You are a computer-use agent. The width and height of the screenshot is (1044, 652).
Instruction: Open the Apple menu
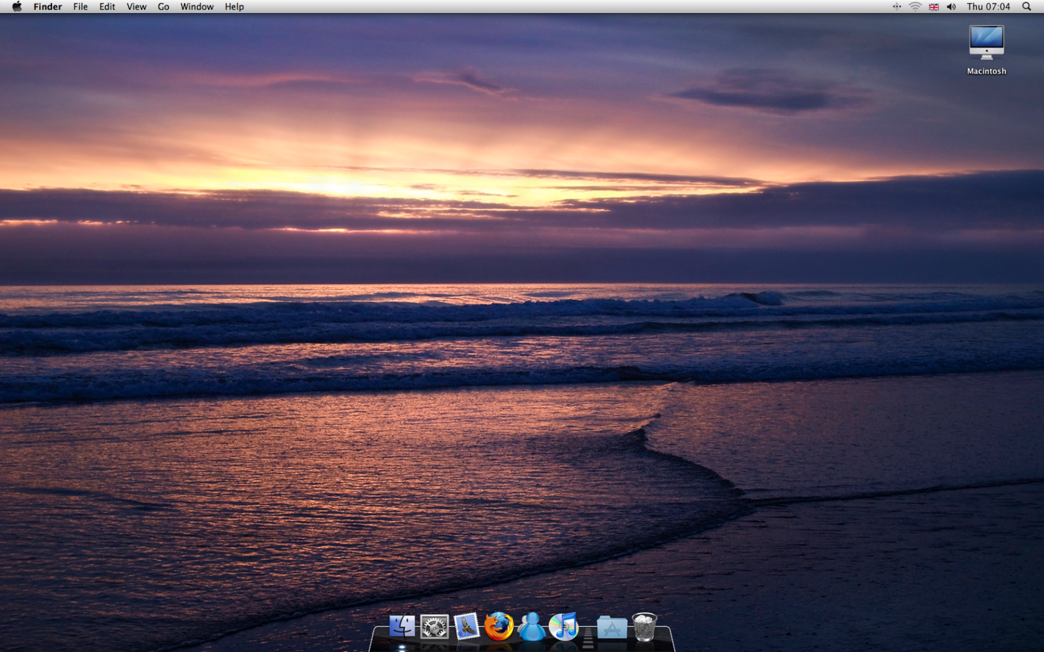pyautogui.click(x=17, y=7)
